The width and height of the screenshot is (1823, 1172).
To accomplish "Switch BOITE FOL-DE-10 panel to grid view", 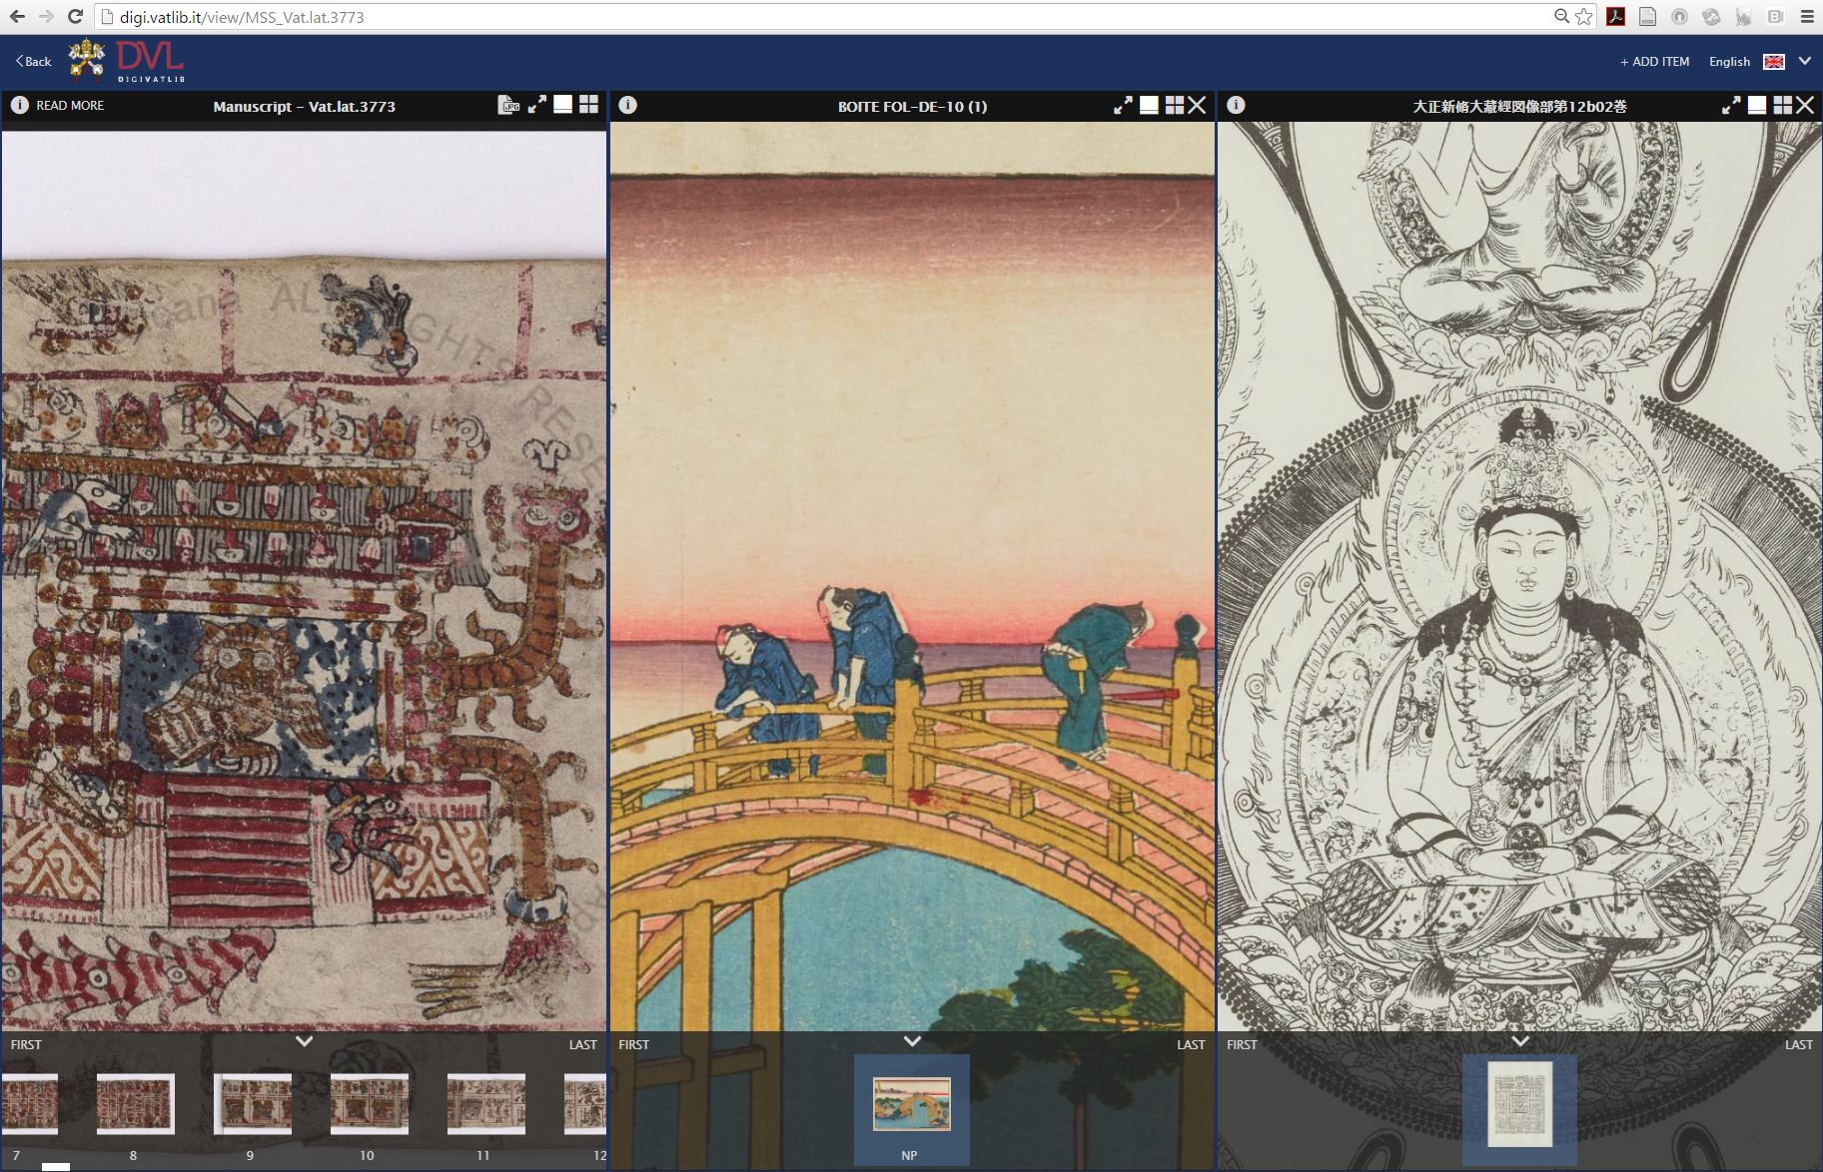I will click(x=1175, y=105).
